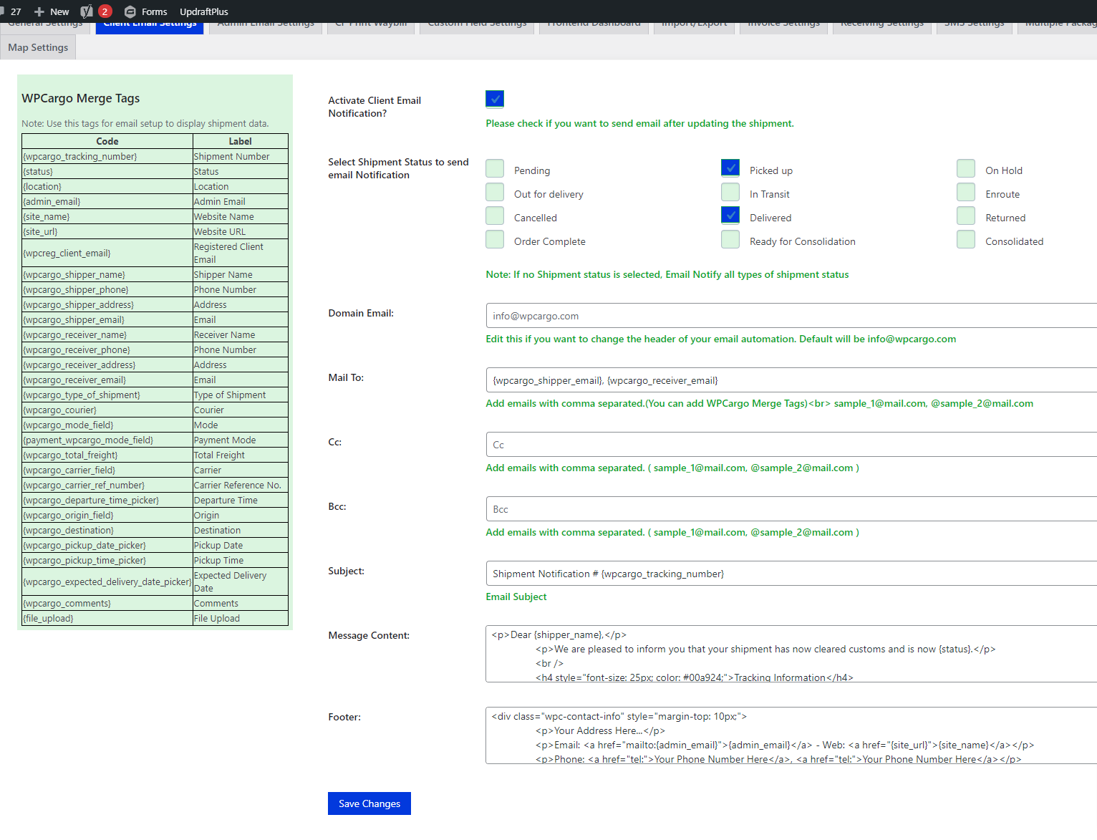Open comments bubble showing 27
The image size is (1097, 840).
[11, 11]
